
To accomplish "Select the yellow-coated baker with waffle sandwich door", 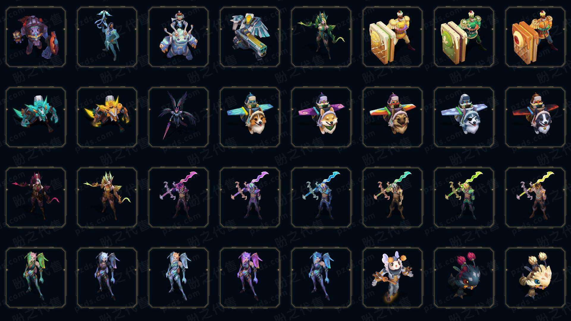I will tap(393, 37).
